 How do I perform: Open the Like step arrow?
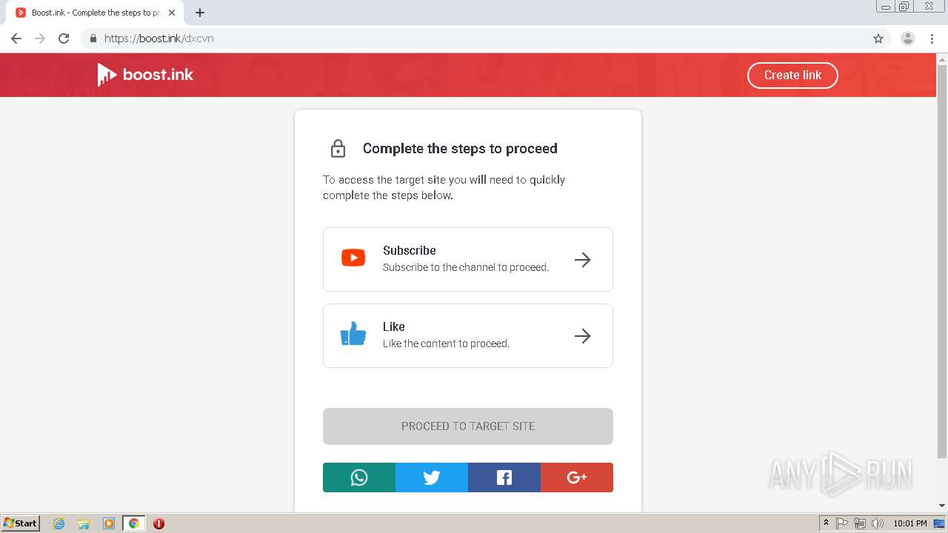click(x=583, y=336)
